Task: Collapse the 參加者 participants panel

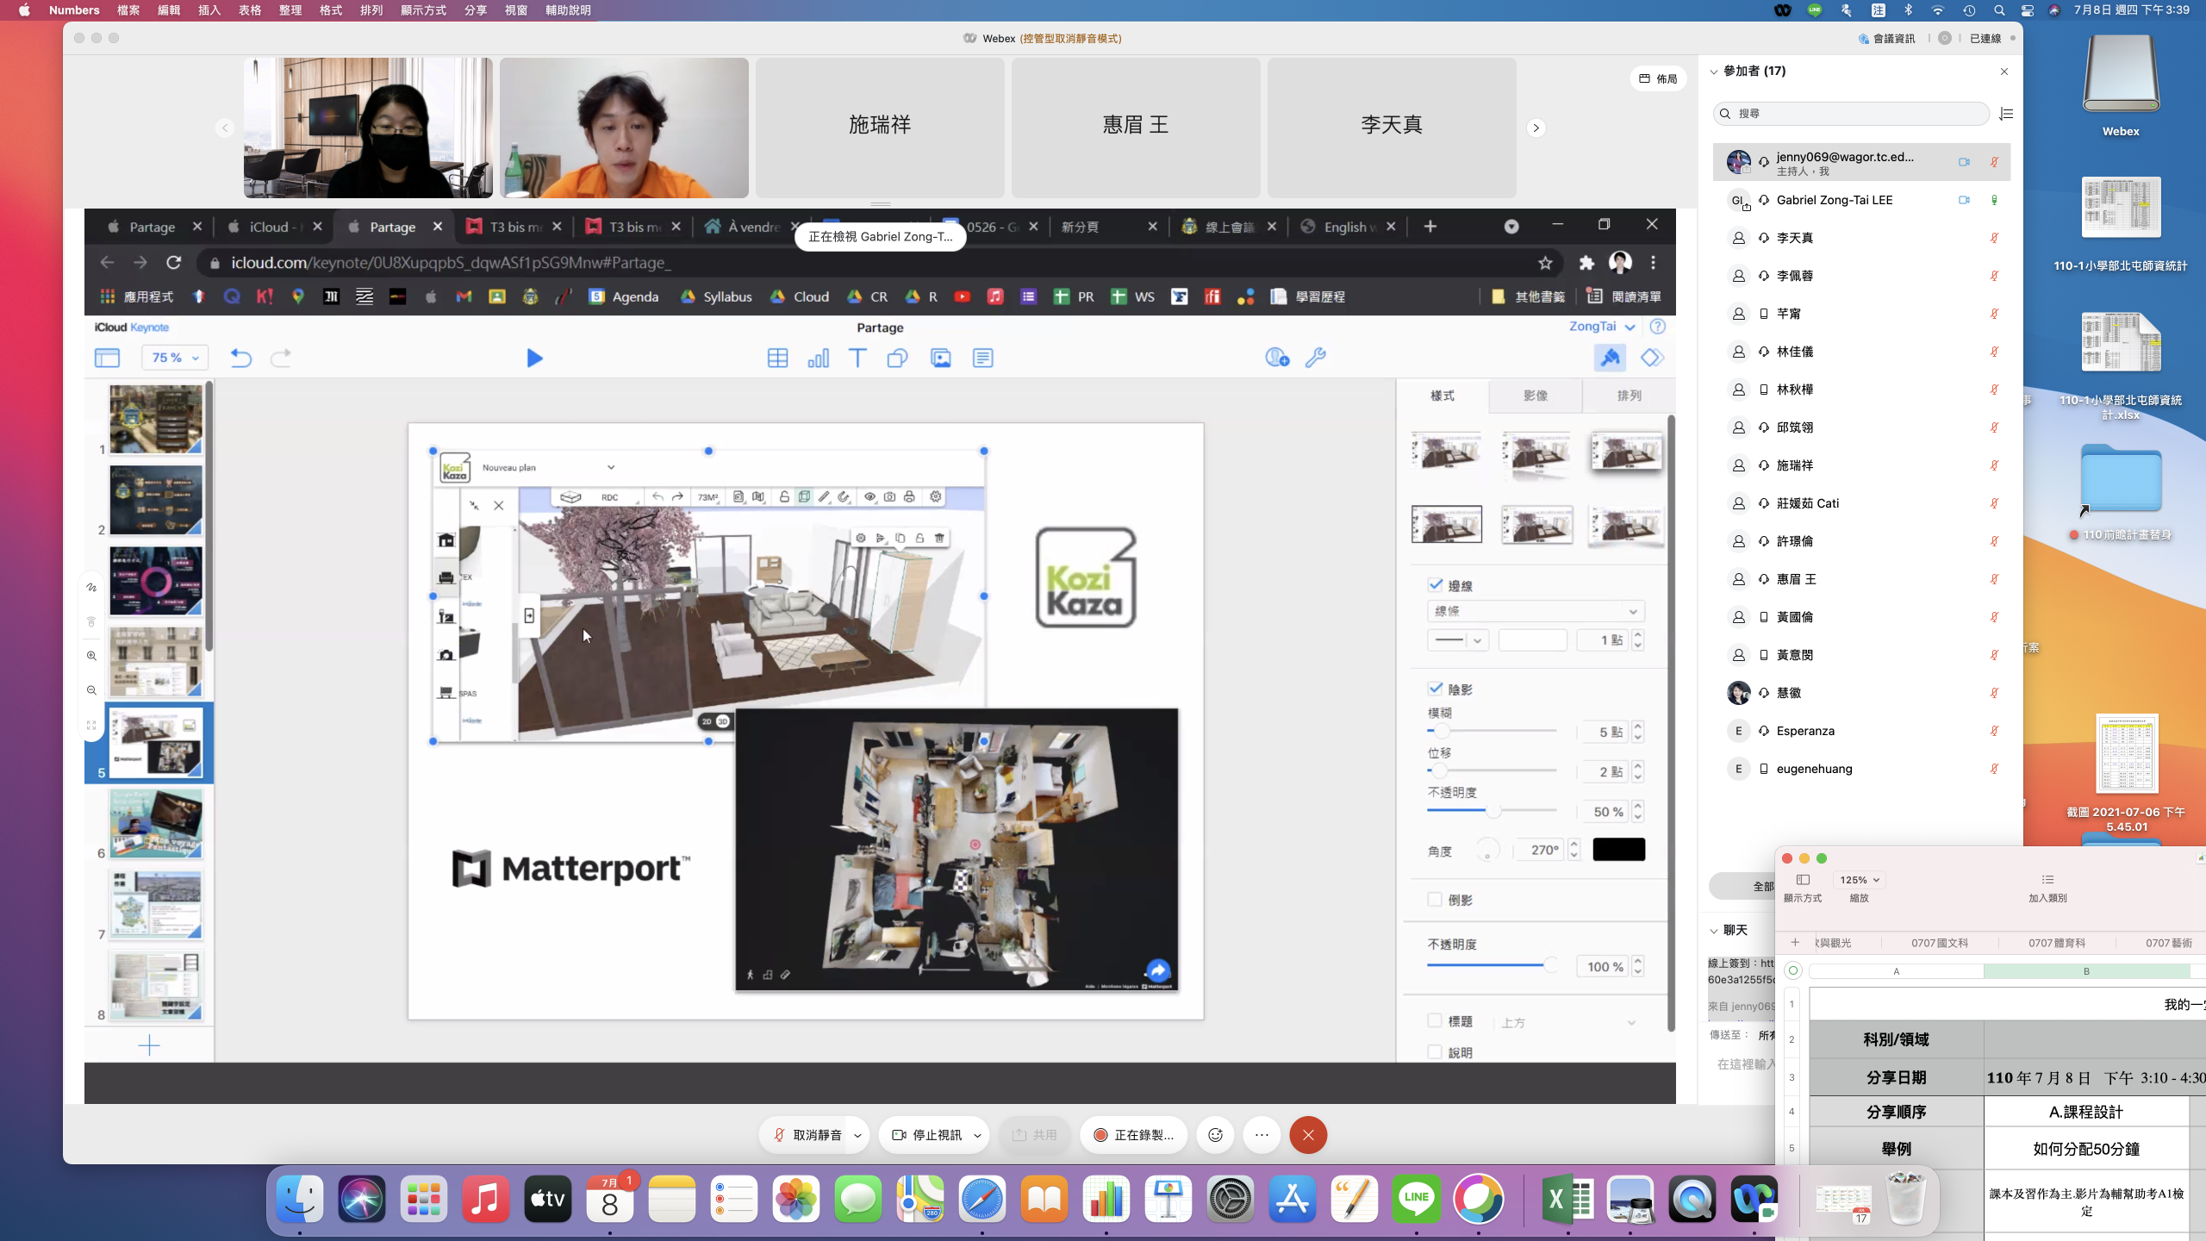Action: (1714, 72)
